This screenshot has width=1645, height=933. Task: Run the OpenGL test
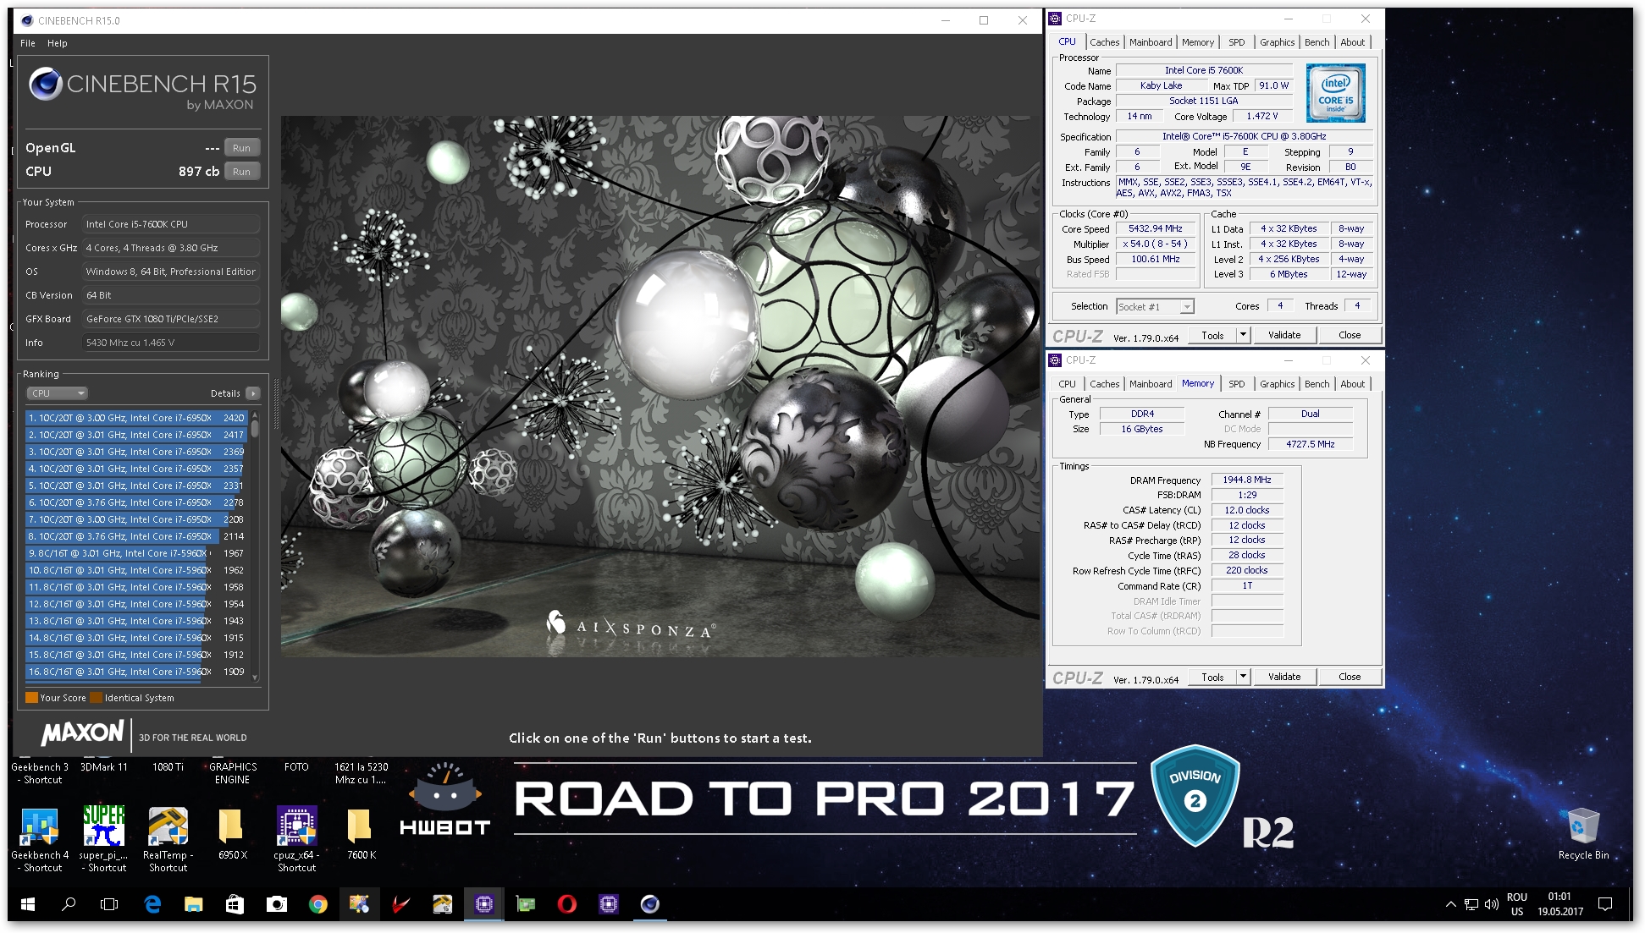[x=241, y=148]
